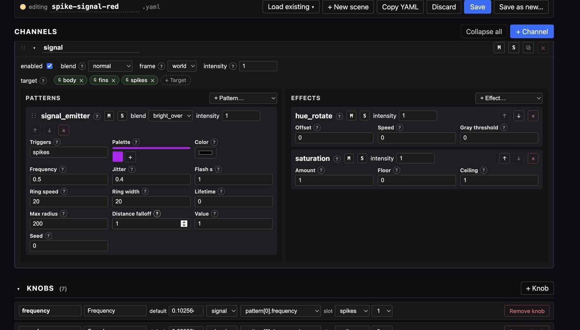
Task: Open the + Pattern dropdown
Action: coord(243,98)
